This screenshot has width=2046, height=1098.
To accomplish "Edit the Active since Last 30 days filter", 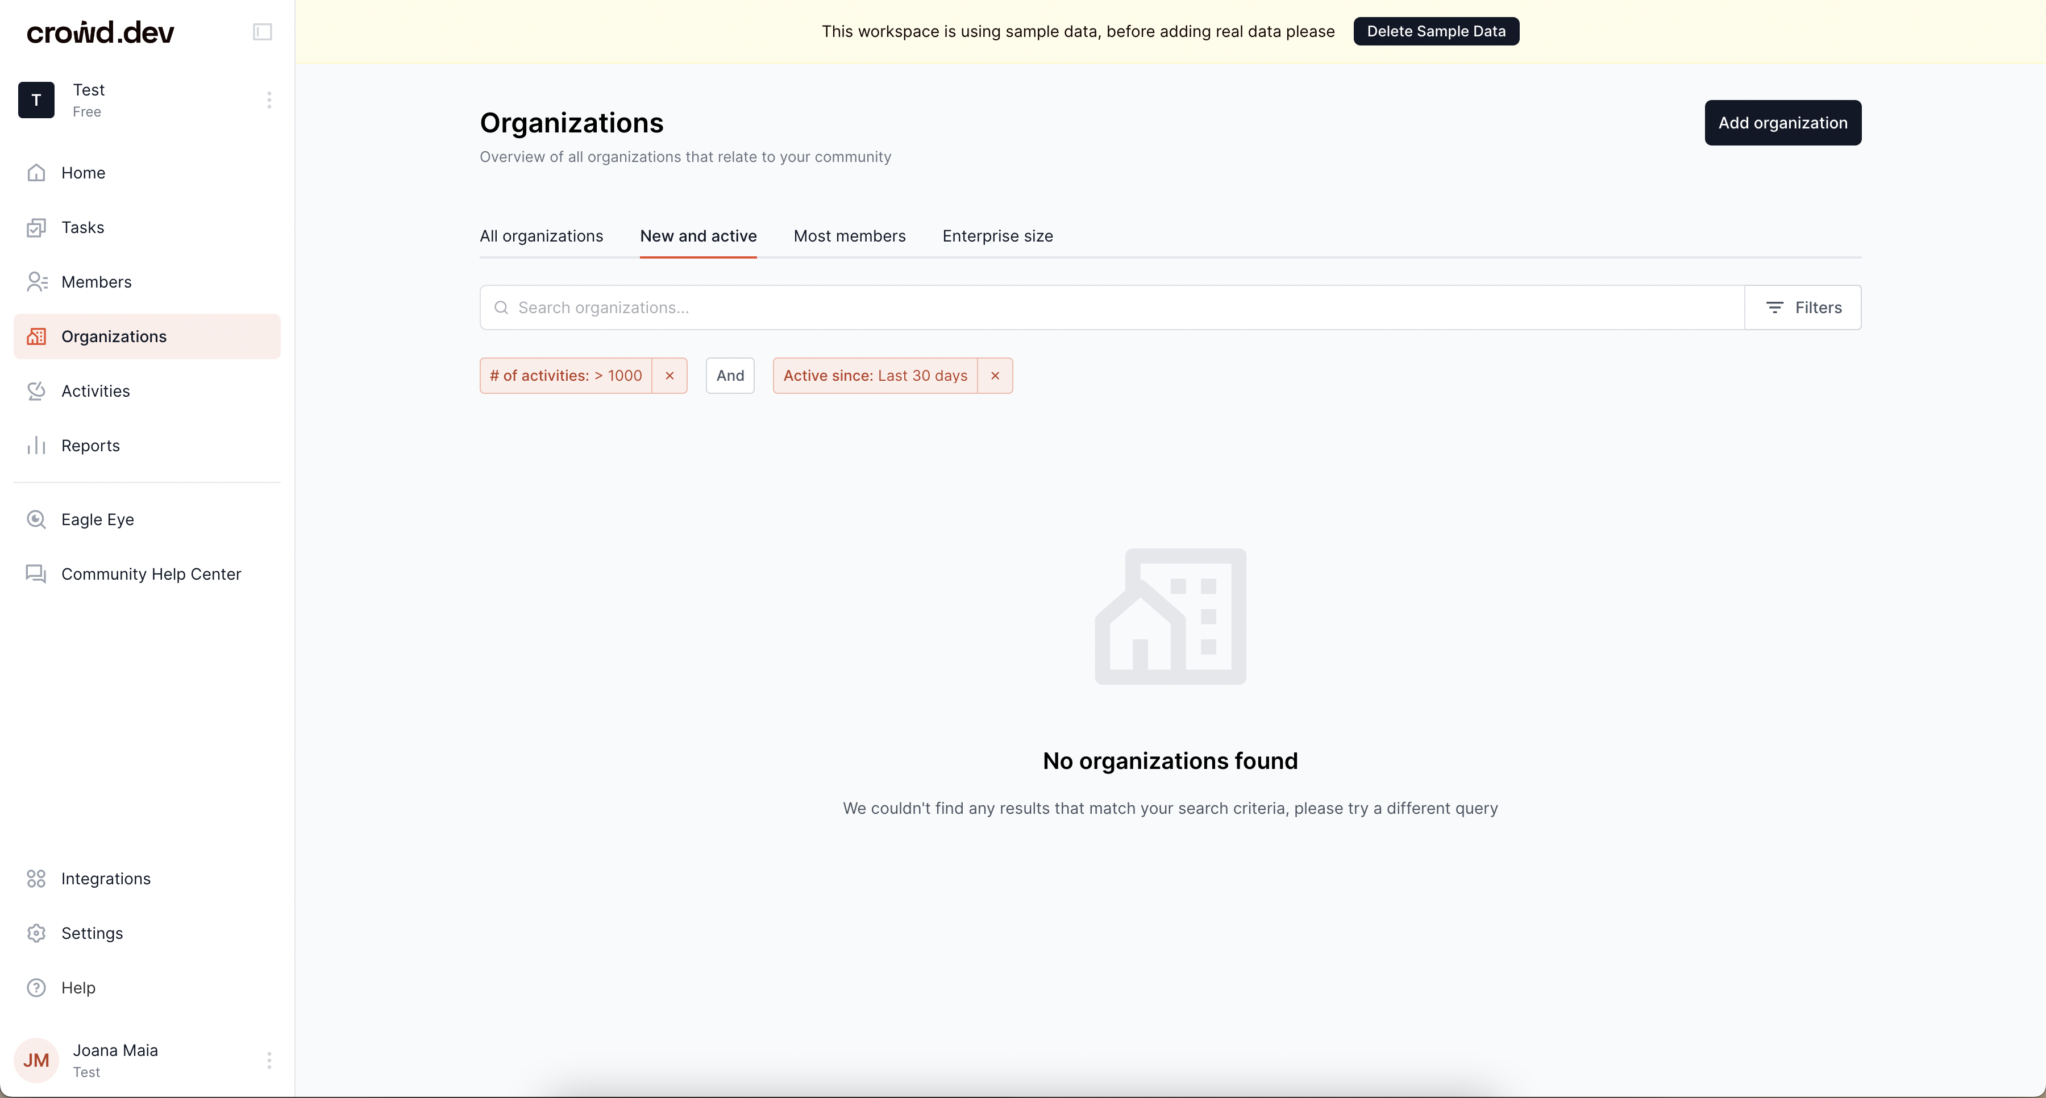I will [875, 376].
